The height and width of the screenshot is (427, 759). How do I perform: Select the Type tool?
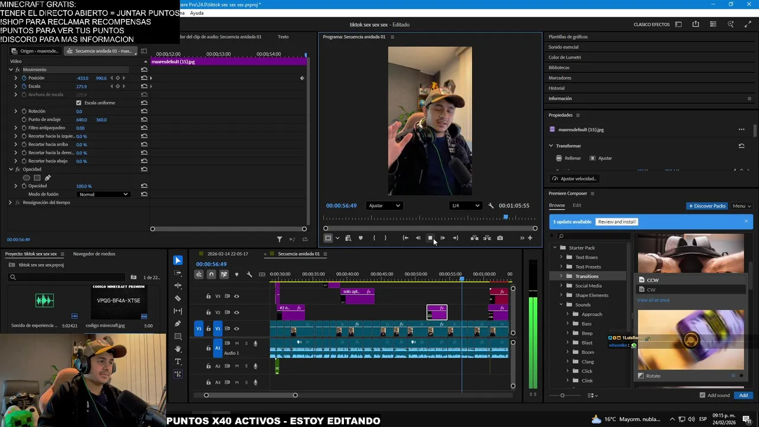pos(178,361)
